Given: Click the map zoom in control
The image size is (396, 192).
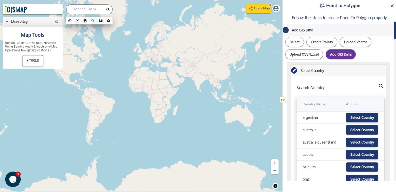Looking at the screenshot, I should [275, 163].
